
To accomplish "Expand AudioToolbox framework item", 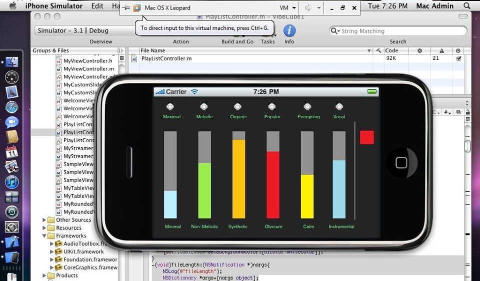I will [x=51, y=244].
